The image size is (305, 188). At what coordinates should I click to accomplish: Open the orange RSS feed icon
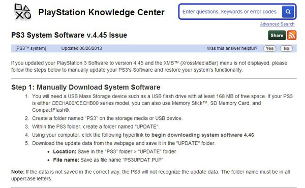[x=292, y=36]
